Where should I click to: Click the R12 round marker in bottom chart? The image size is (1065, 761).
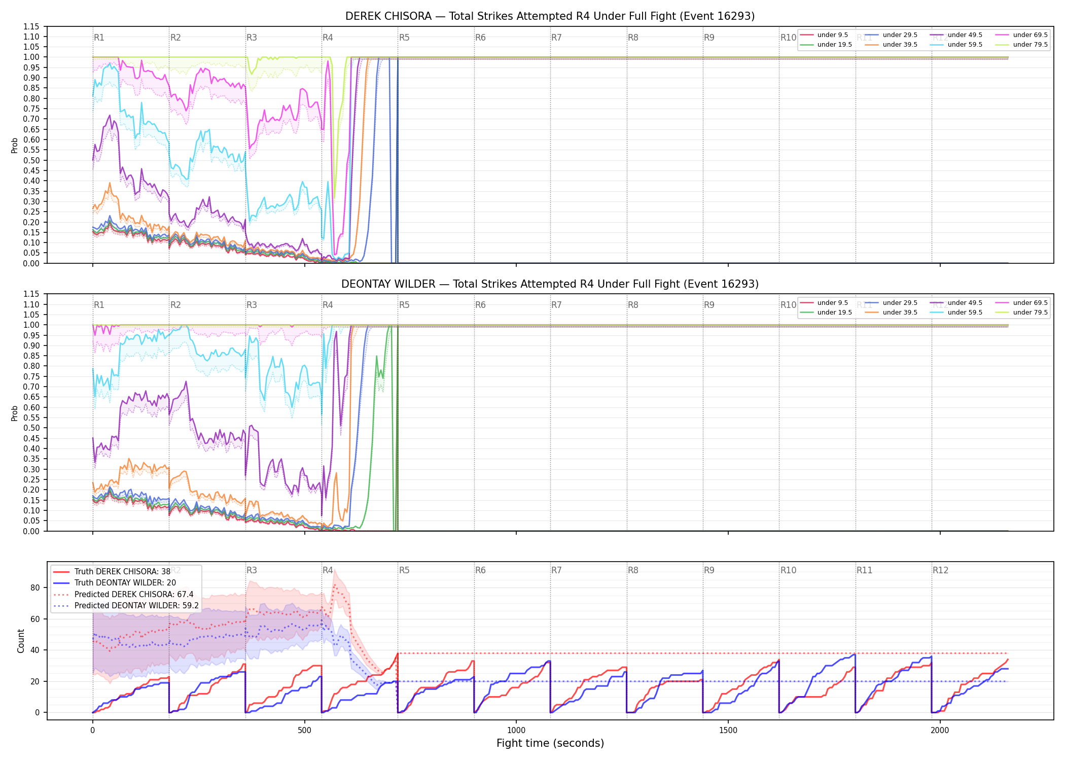click(940, 570)
